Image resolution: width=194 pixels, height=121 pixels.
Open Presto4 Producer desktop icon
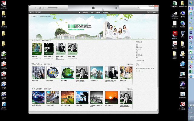tap(4, 55)
